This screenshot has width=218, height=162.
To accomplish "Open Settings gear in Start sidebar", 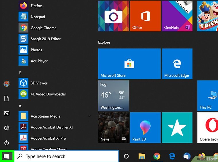I will (x=7, y=128).
